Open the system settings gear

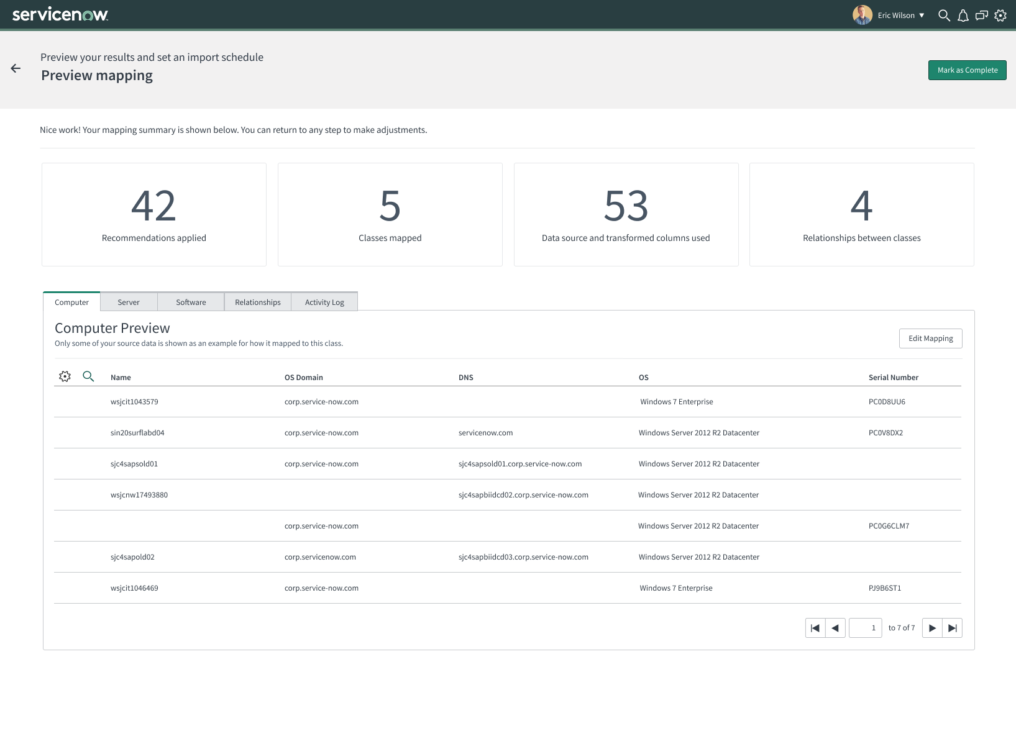[x=1000, y=16]
